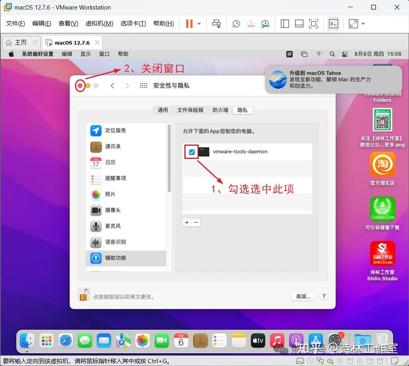The height and width of the screenshot is (366, 409).
Task: Open the 帮助(H) VMware menu
Action: 164,23
